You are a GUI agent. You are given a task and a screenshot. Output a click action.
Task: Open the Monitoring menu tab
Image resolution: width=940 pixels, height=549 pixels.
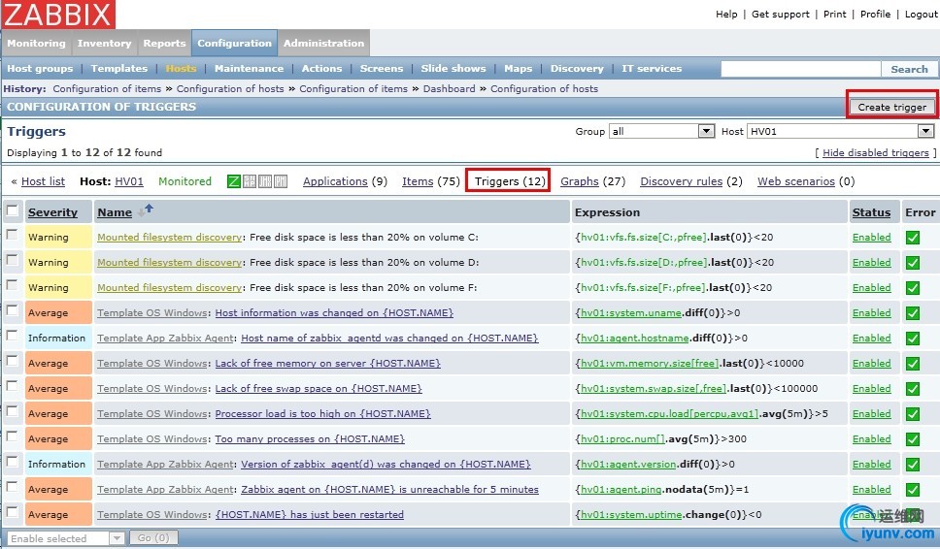point(36,43)
